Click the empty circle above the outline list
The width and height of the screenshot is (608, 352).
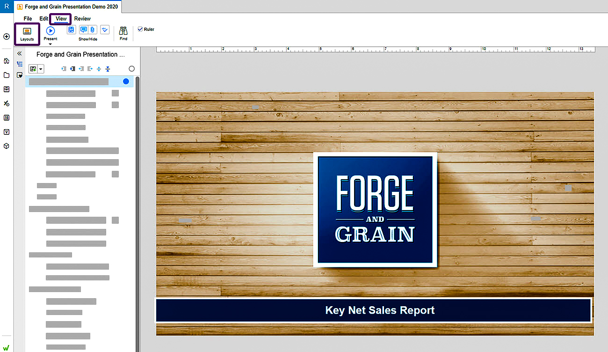click(x=131, y=68)
